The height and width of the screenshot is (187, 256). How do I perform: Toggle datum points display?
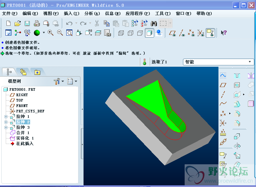click(191, 33)
